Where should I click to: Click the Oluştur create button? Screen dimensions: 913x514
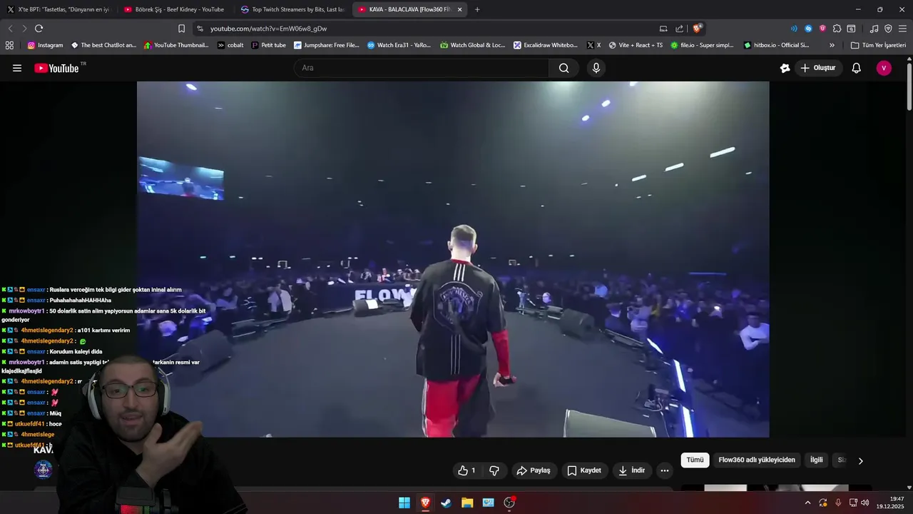pyautogui.click(x=817, y=68)
